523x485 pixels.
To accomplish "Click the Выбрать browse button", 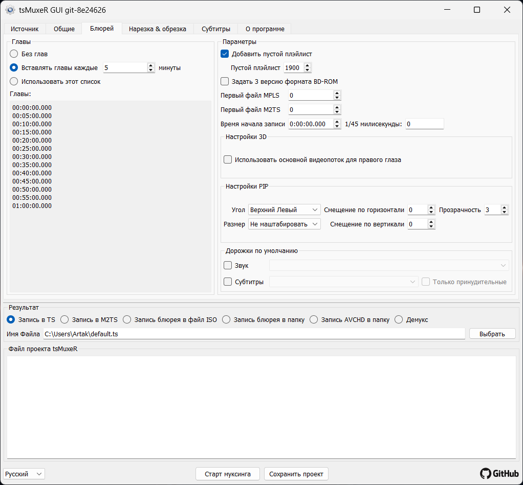I will point(492,334).
